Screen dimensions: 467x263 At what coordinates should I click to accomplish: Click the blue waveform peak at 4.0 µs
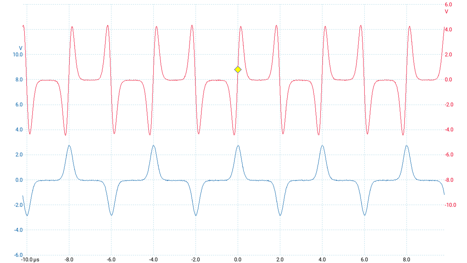[x=322, y=146]
